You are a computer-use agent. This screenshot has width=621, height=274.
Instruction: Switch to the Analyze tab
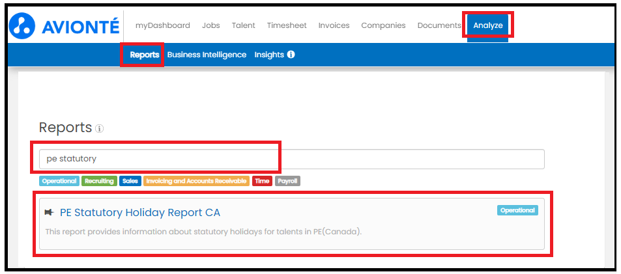coord(488,25)
